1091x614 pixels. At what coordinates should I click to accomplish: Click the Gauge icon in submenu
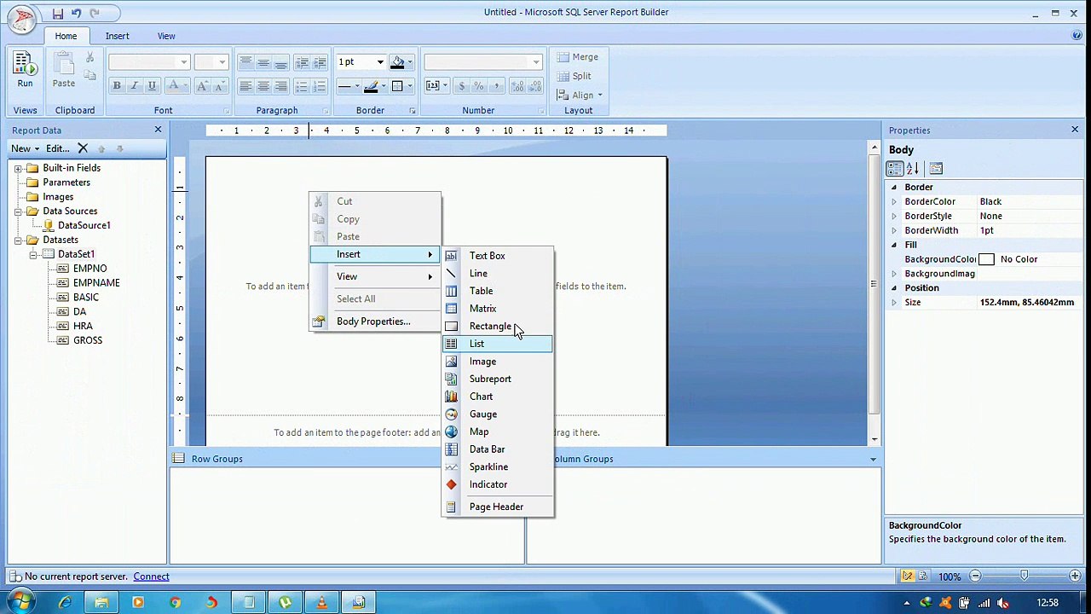pyautogui.click(x=451, y=414)
